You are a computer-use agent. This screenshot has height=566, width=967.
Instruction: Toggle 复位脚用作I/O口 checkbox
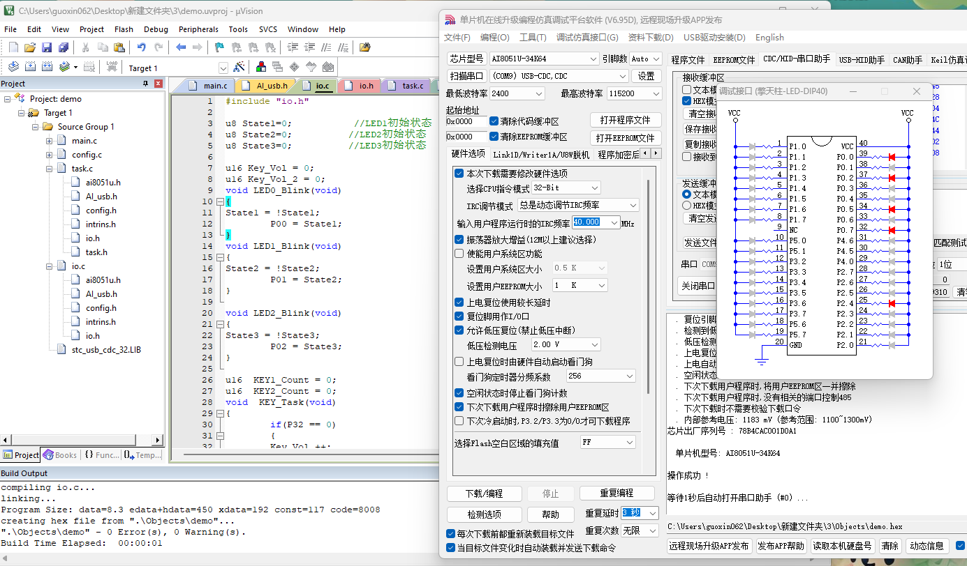(x=459, y=316)
